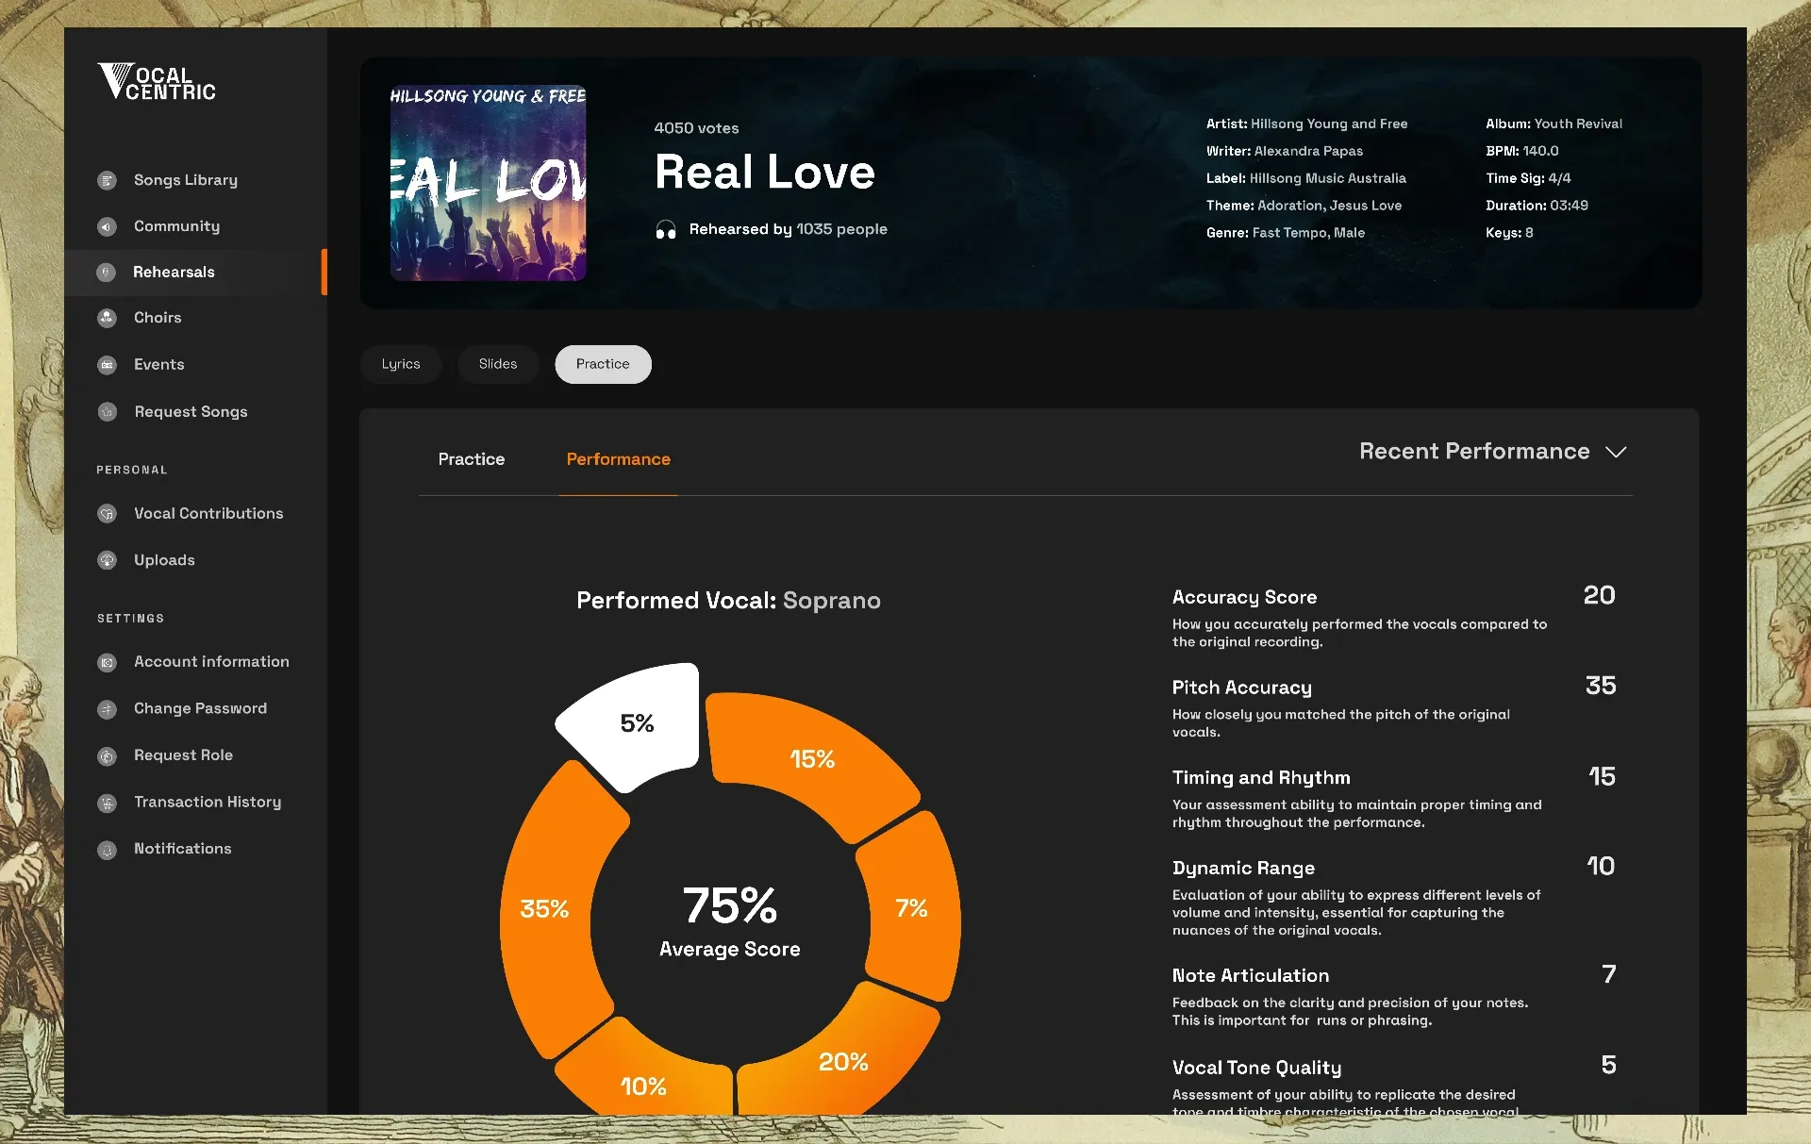The image size is (1811, 1144).
Task: Click the Transaction History icon
Action: coord(108,803)
